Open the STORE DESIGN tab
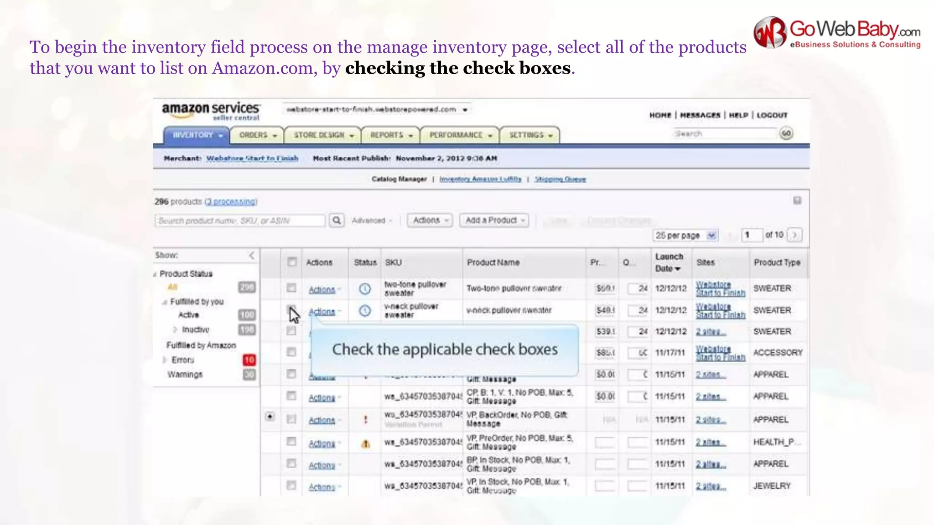This screenshot has width=934, height=525. [322, 135]
